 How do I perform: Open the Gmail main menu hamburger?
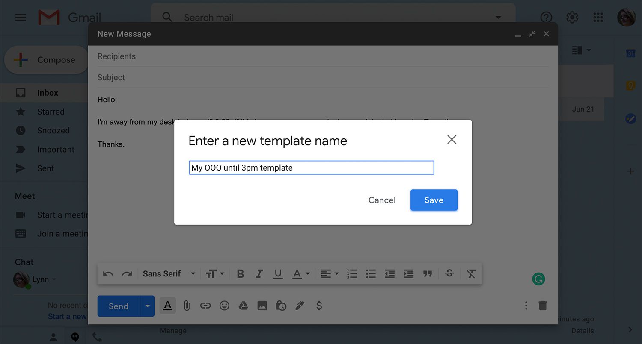pyautogui.click(x=21, y=18)
